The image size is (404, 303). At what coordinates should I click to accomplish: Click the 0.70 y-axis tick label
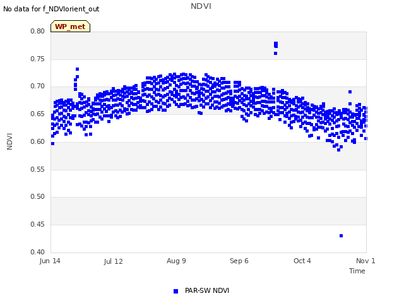(x=37, y=86)
